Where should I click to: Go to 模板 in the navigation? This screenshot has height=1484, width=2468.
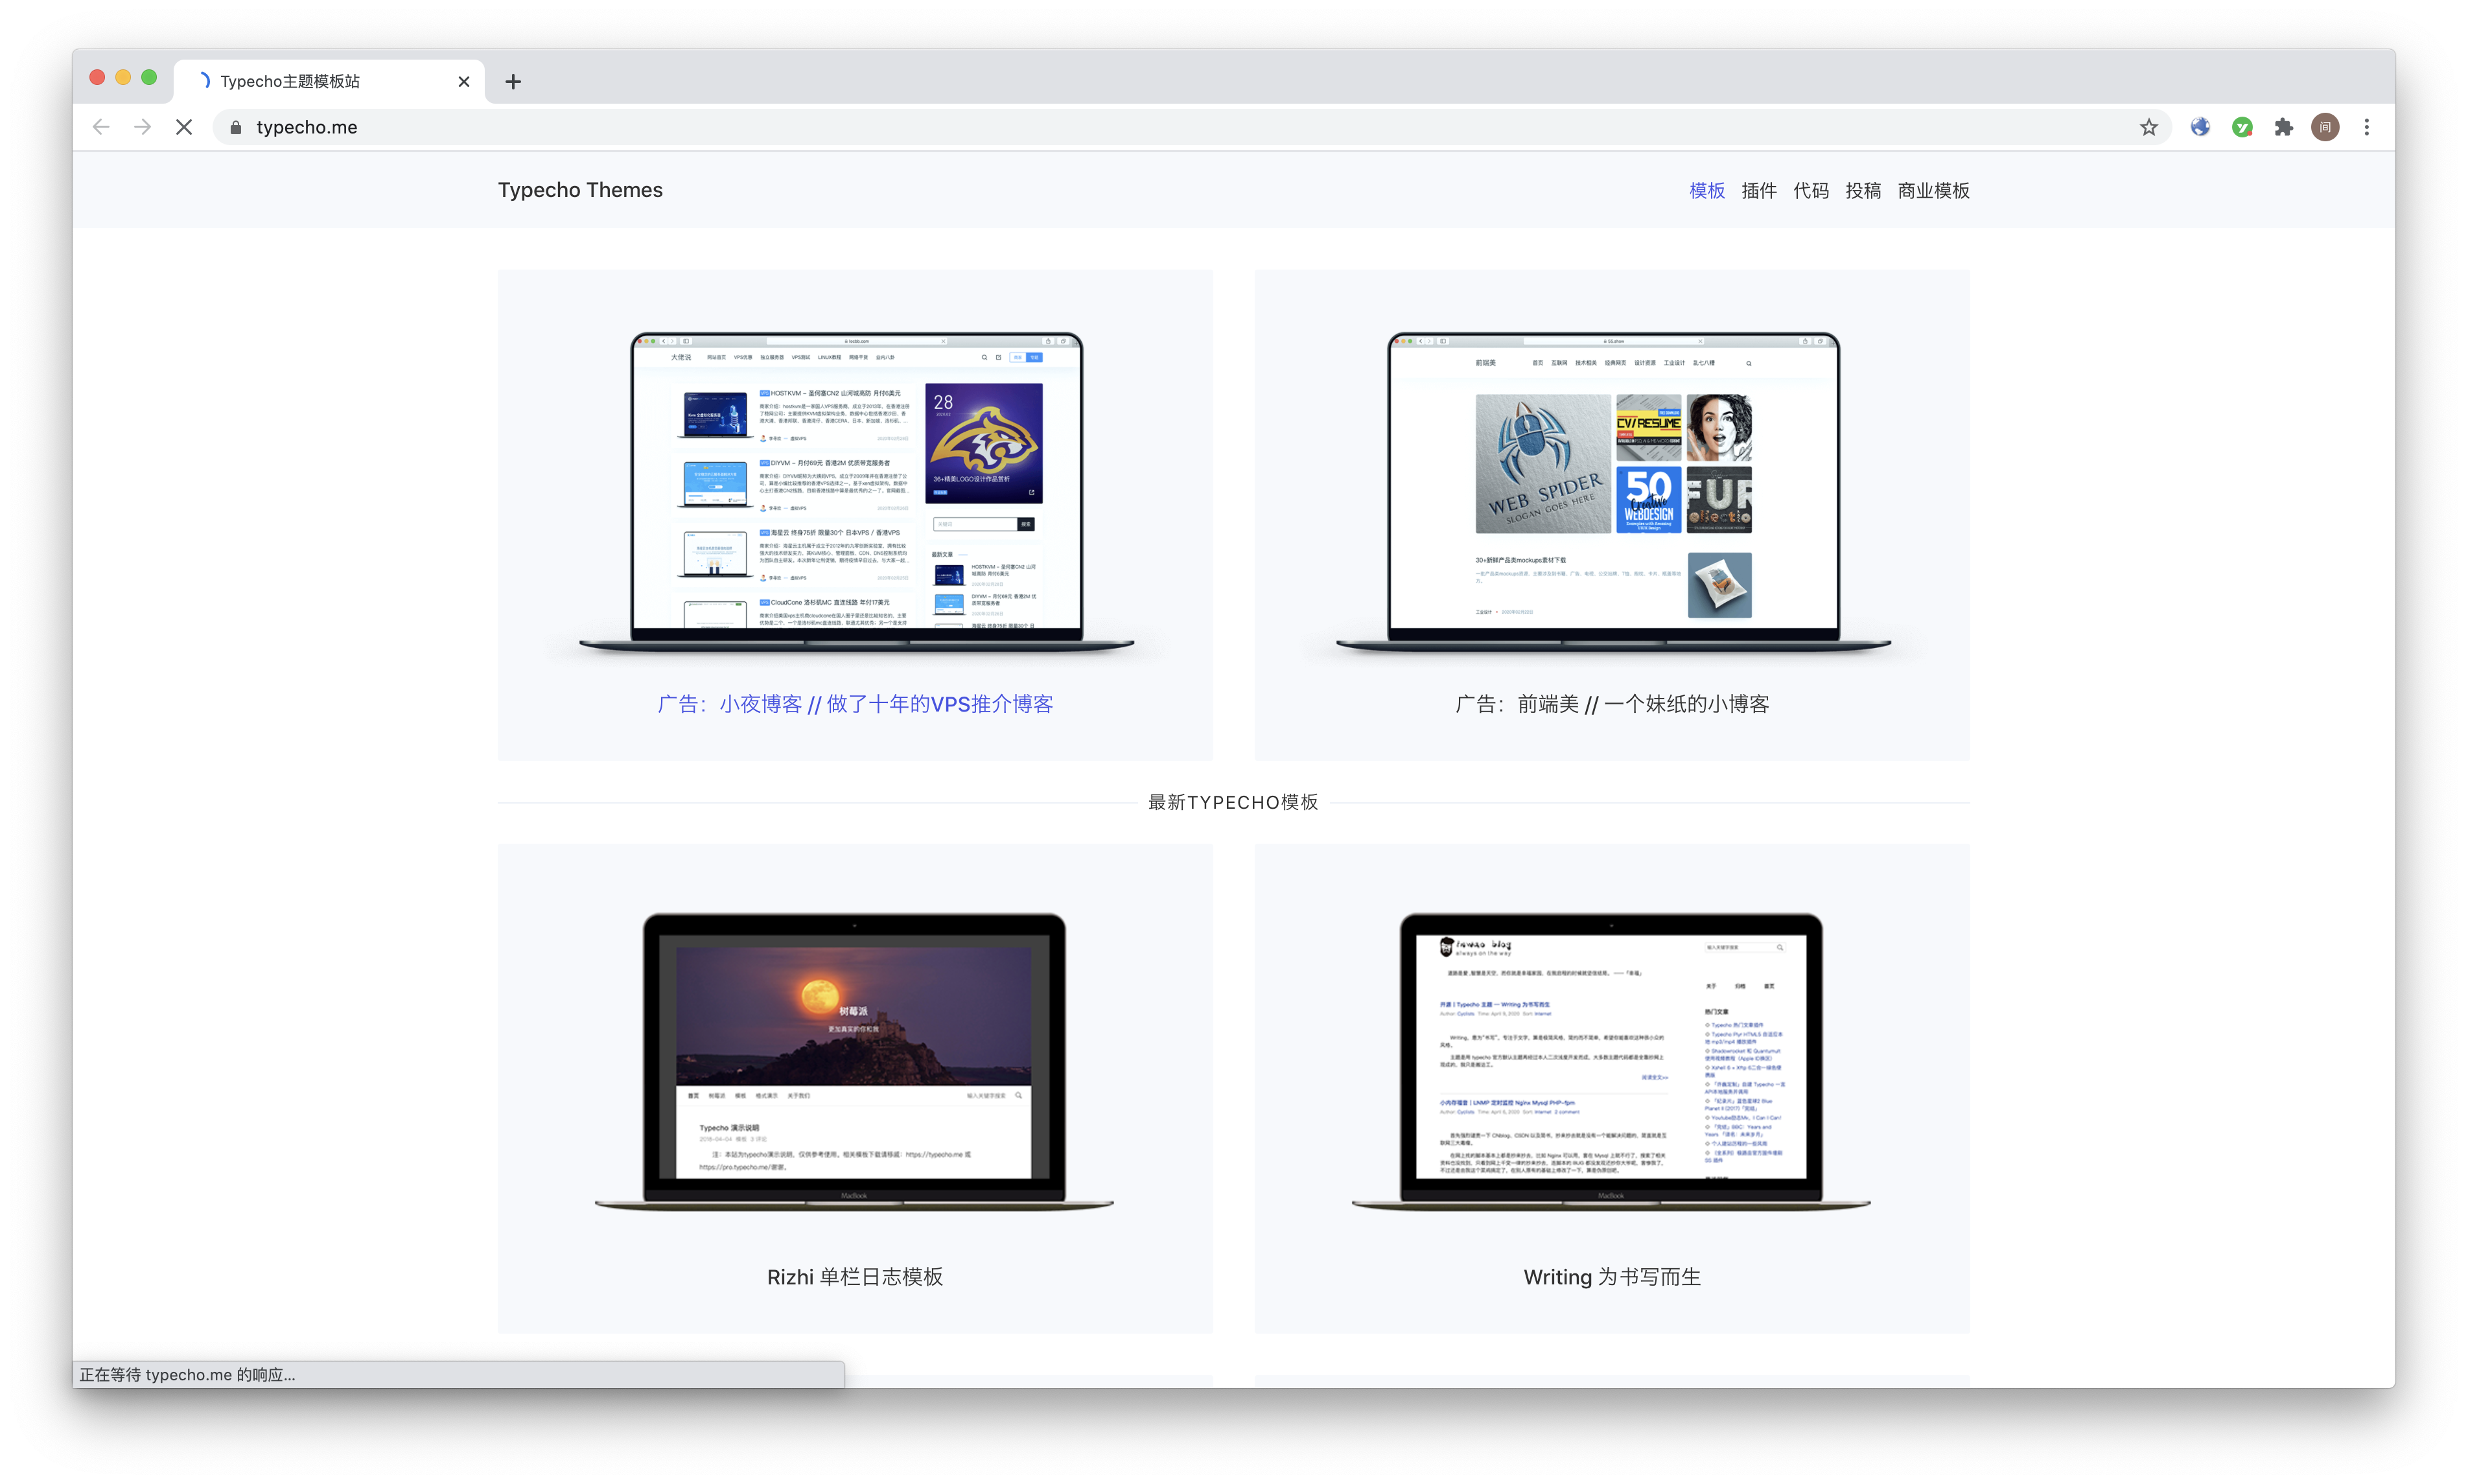(x=1707, y=190)
